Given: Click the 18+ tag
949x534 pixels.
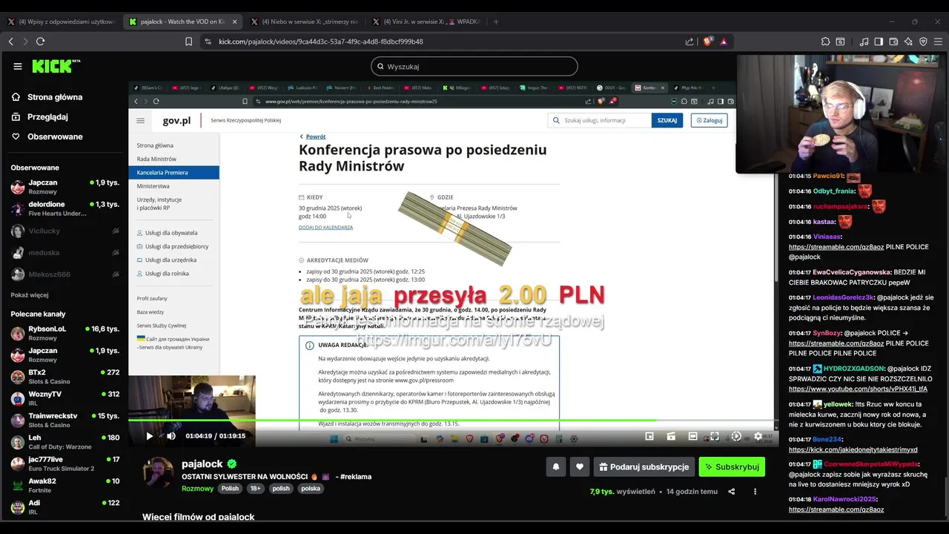Looking at the screenshot, I should click(x=256, y=489).
